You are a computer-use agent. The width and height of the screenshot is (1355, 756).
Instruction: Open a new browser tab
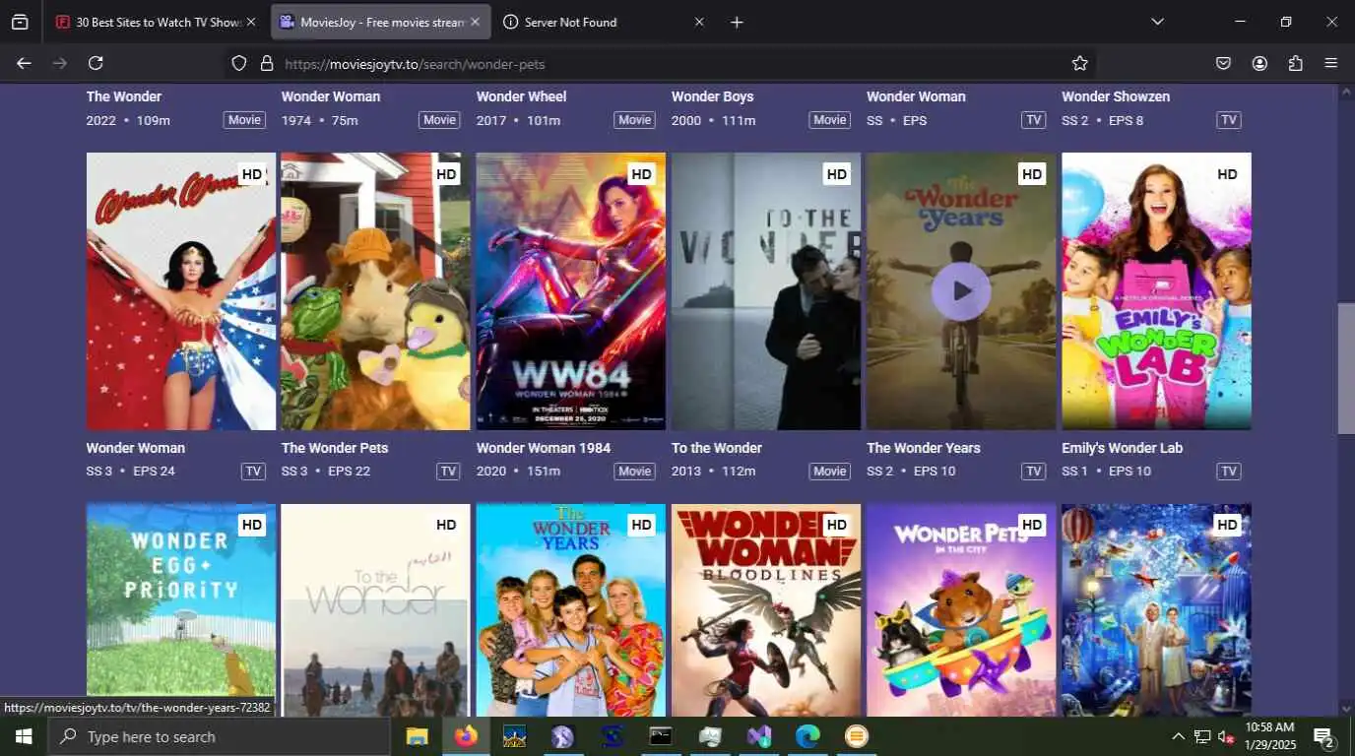(737, 22)
